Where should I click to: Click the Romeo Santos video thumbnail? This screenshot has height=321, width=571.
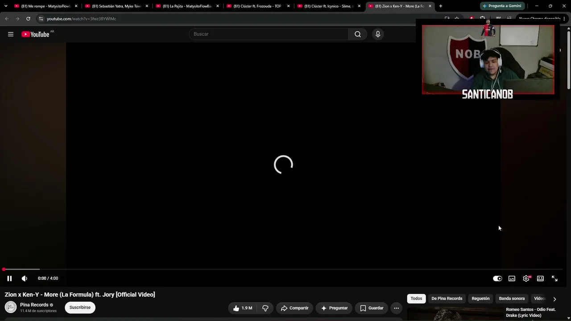click(x=455, y=314)
